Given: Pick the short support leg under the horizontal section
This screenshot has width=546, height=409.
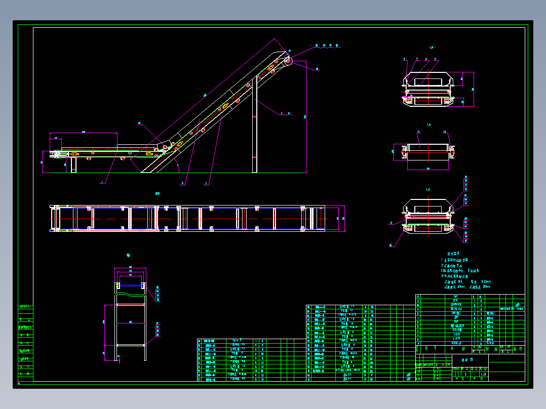Looking at the screenshot, I should click(73, 165).
